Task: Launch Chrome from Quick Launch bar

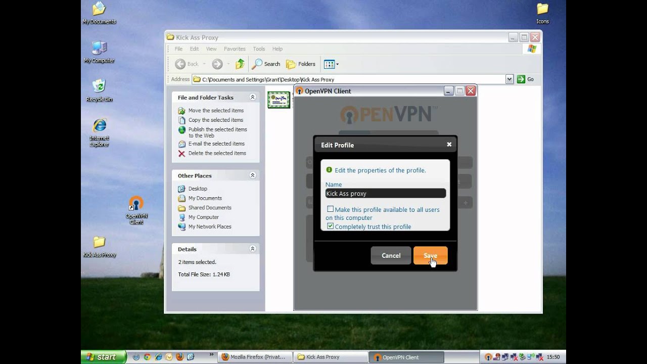Action: pos(147,357)
